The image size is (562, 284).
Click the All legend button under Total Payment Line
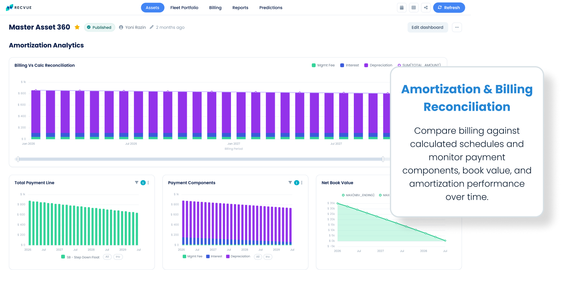tap(107, 257)
